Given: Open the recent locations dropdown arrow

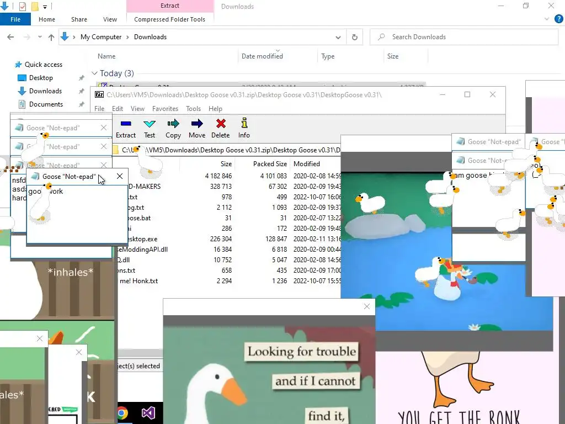Looking at the screenshot, I should [40, 37].
